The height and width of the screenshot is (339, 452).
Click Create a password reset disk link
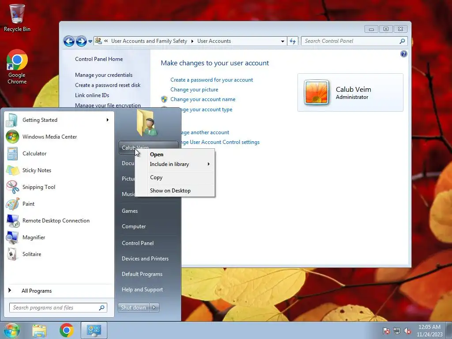pos(108,85)
